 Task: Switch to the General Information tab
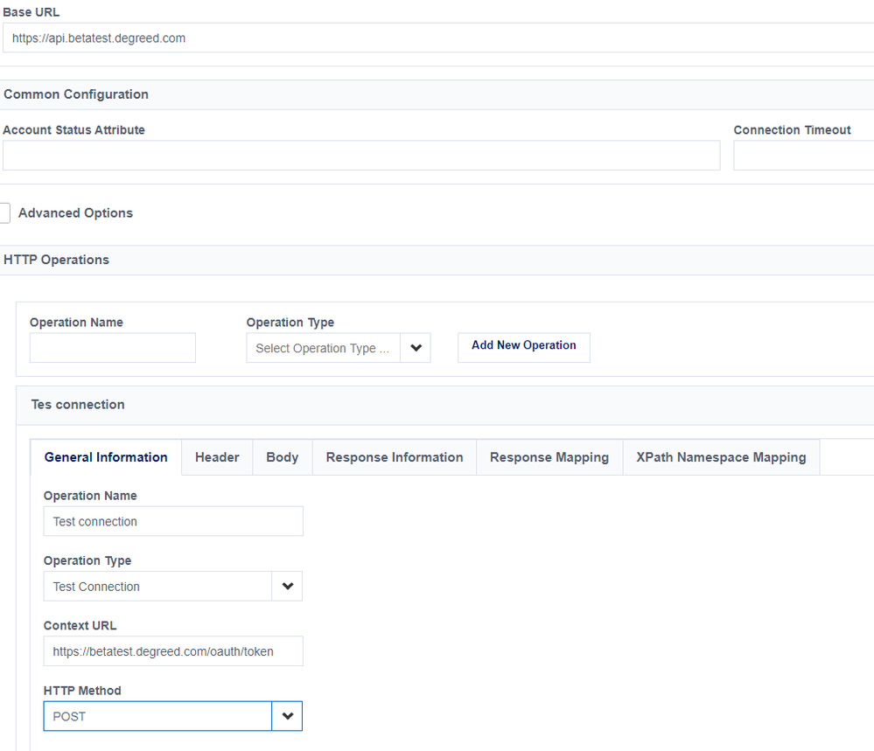click(106, 457)
